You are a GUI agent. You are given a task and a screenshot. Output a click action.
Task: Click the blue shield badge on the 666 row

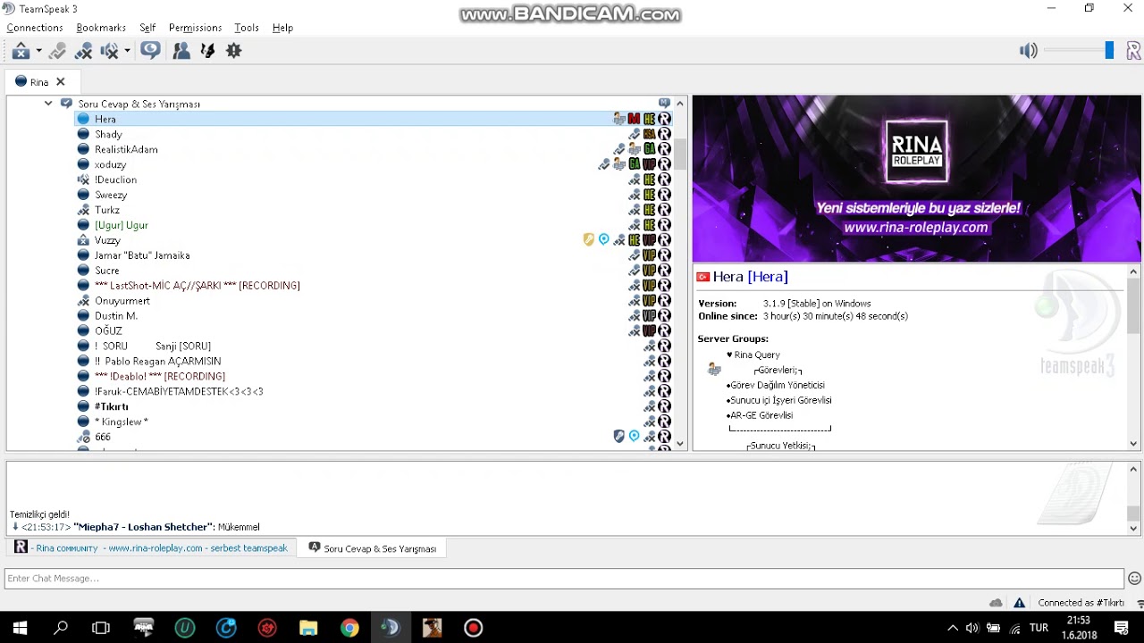coord(618,436)
